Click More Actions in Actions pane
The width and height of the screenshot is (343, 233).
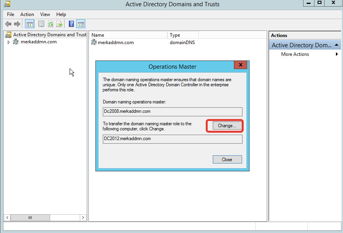tap(295, 54)
